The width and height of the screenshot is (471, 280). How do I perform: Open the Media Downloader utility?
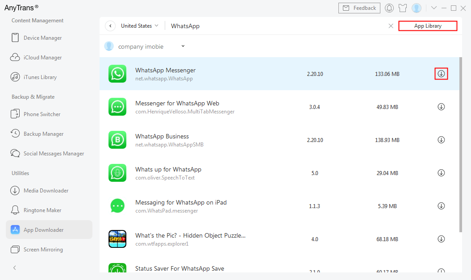(x=47, y=190)
